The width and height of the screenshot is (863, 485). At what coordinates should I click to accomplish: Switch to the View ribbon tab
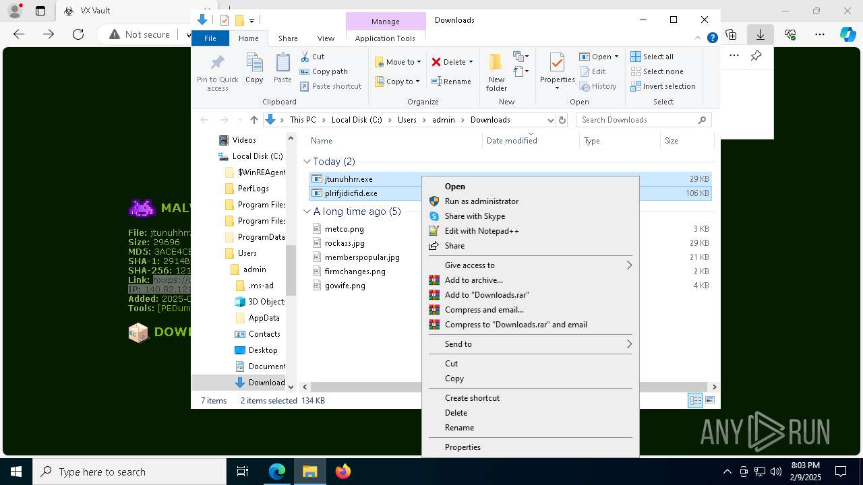click(326, 38)
